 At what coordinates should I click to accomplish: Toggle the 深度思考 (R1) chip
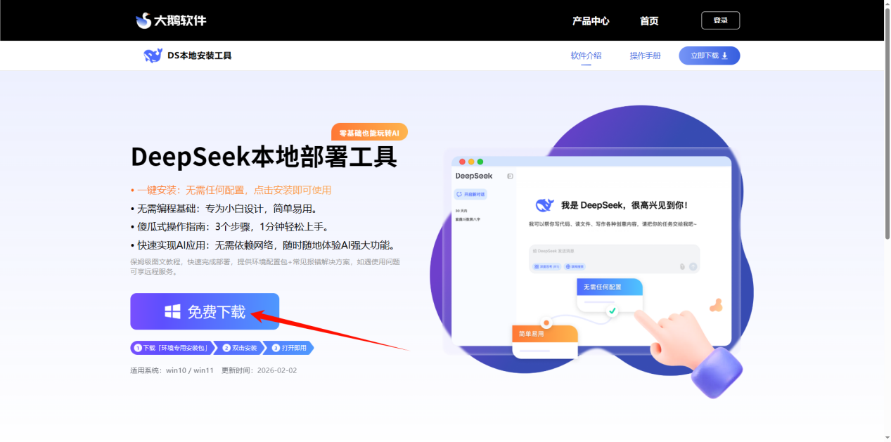546,266
